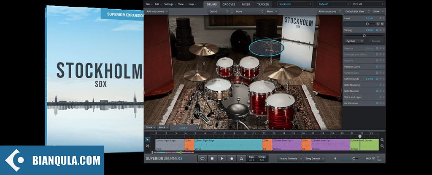Screen dimensions: 432x175
Task: Click the Level slider handle
Action: [x=367, y=24]
